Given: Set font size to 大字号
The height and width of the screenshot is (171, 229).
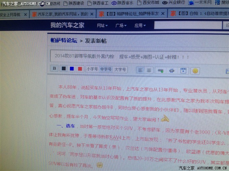Looking at the screenshot, I should tap(120, 70).
